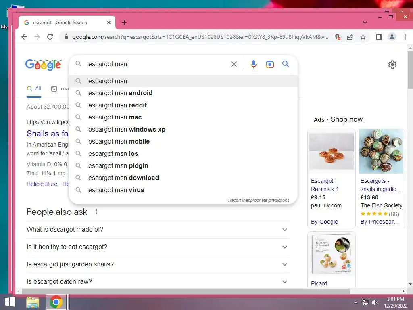The image size is (413, 310).
Task: Click the browser forward arrow
Action: (x=37, y=37)
